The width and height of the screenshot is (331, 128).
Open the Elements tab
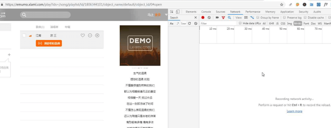pyautogui.click(x=191, y=12)
